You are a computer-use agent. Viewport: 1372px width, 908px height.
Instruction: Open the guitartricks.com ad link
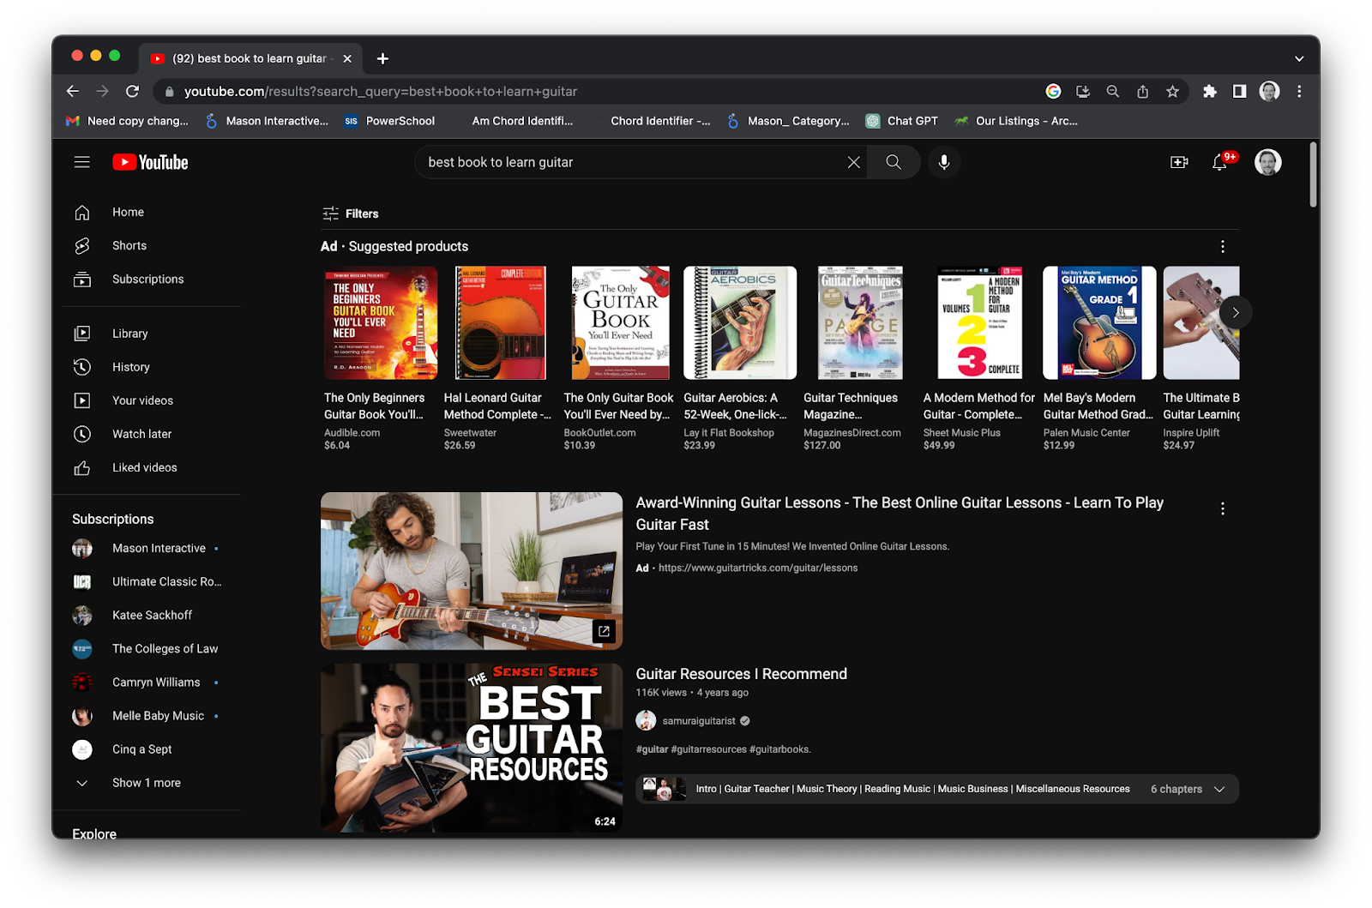click(x=758, y=568)
